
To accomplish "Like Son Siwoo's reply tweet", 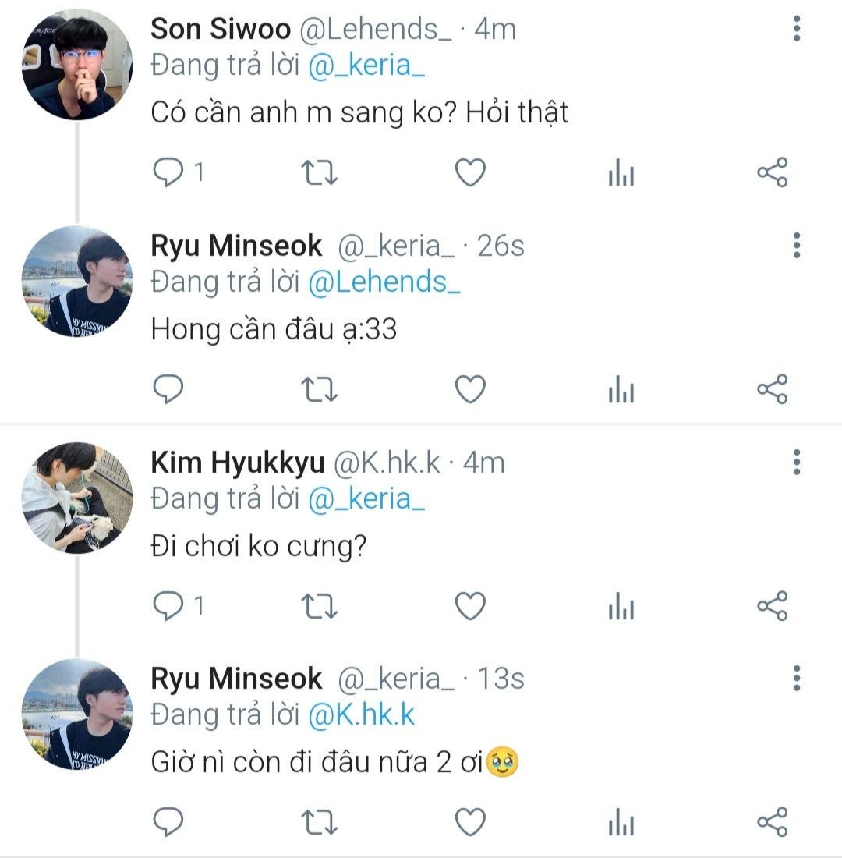I will point(470,172).
